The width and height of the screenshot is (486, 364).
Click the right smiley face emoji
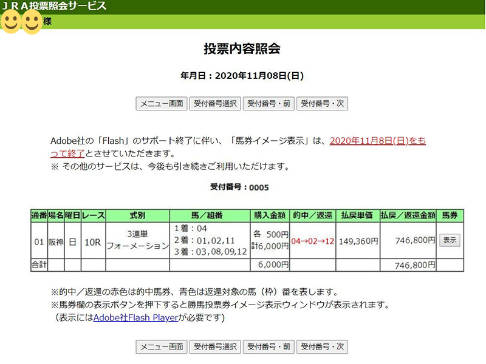click(x=32, y=22)
